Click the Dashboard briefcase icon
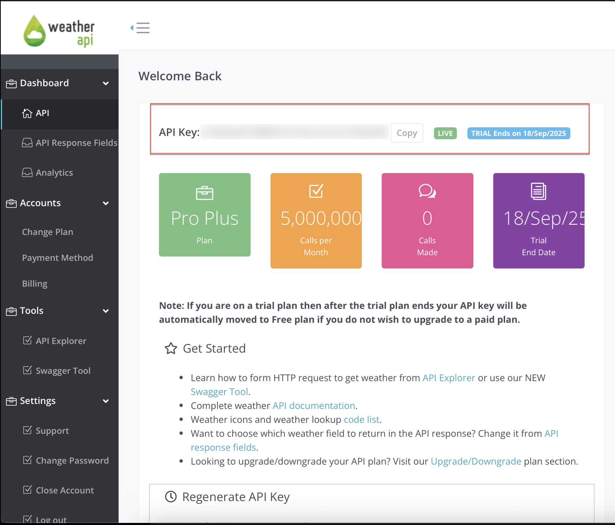 [x=11, y=83]
